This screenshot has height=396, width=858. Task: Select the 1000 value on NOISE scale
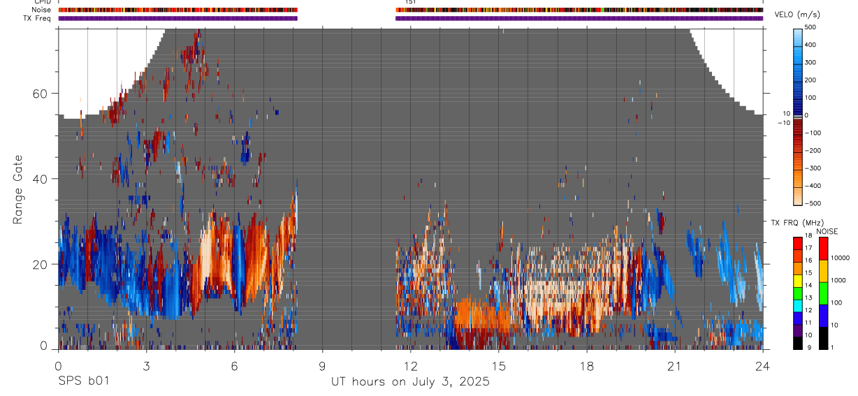click(838, 280)
